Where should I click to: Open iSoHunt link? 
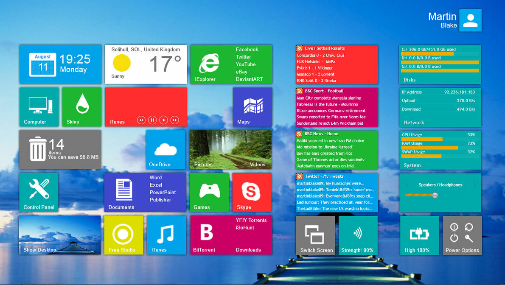(245, 228)
